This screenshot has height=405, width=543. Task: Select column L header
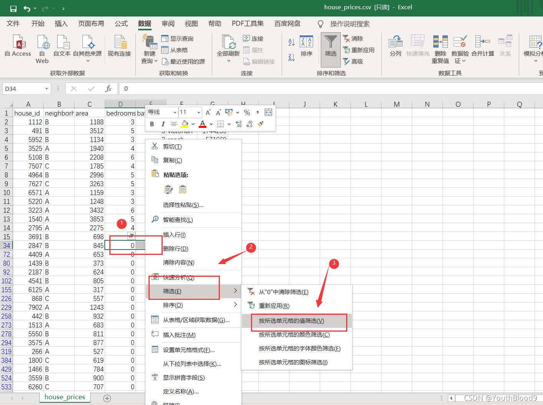366,104
